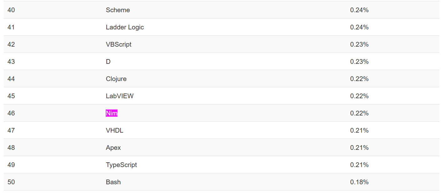Image resolution: width=445 pixels, height=193 pixels.
Task: Click the Apex language entry
Action: tap(113, 148)
